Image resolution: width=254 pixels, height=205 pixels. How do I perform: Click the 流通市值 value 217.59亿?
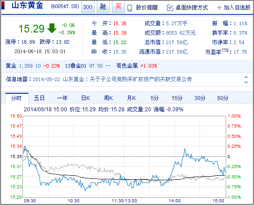[x=177, y=52]
